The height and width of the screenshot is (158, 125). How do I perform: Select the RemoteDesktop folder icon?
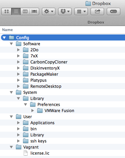[x=26, y=86]
